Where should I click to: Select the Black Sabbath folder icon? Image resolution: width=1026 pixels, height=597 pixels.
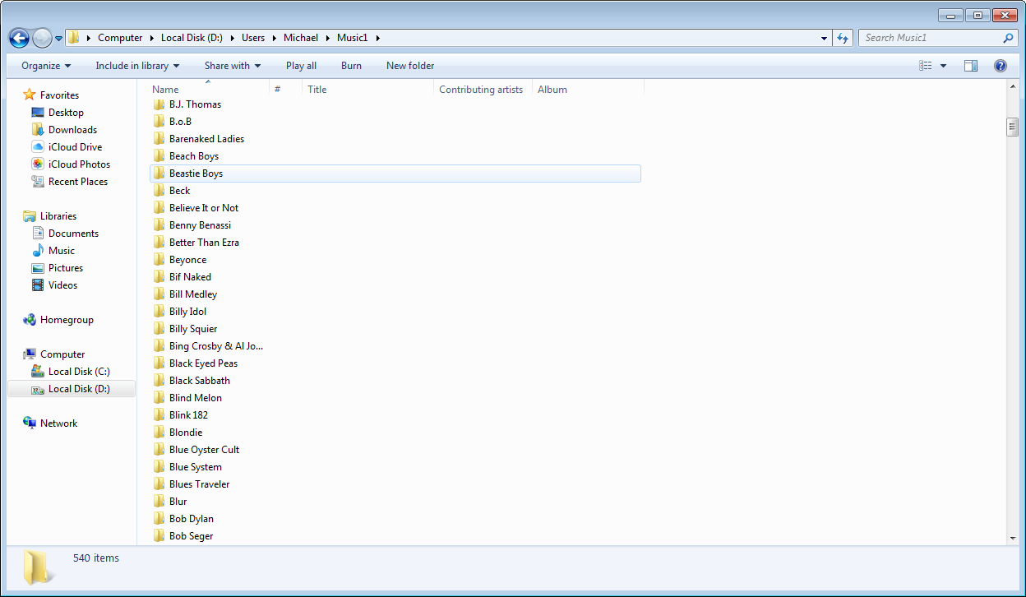(x=159, y=381)
